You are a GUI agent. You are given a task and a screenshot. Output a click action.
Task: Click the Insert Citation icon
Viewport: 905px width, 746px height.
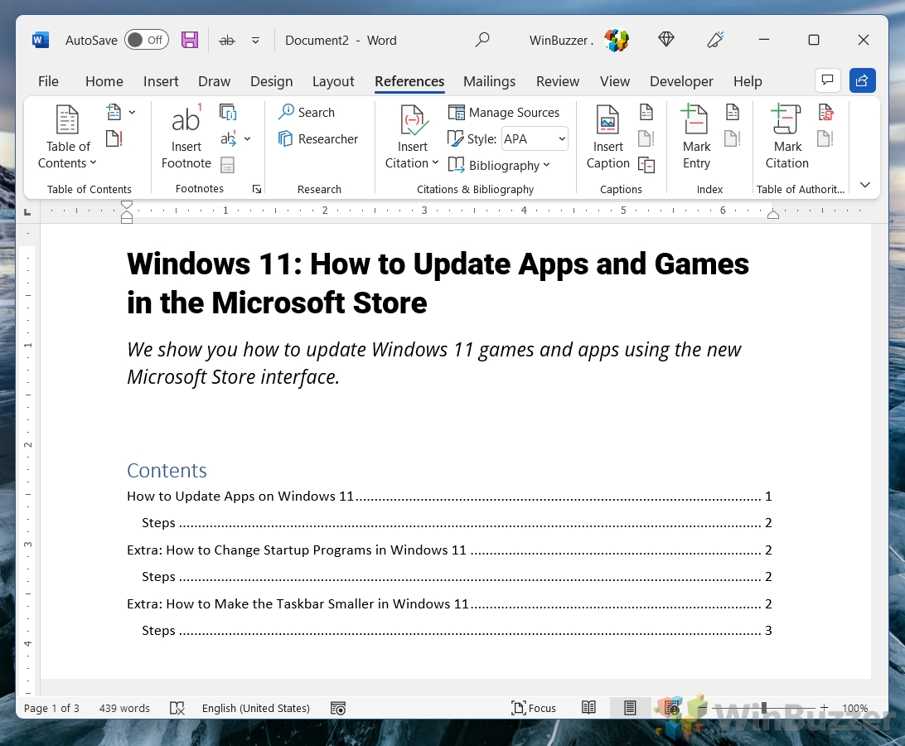[412, 121]
